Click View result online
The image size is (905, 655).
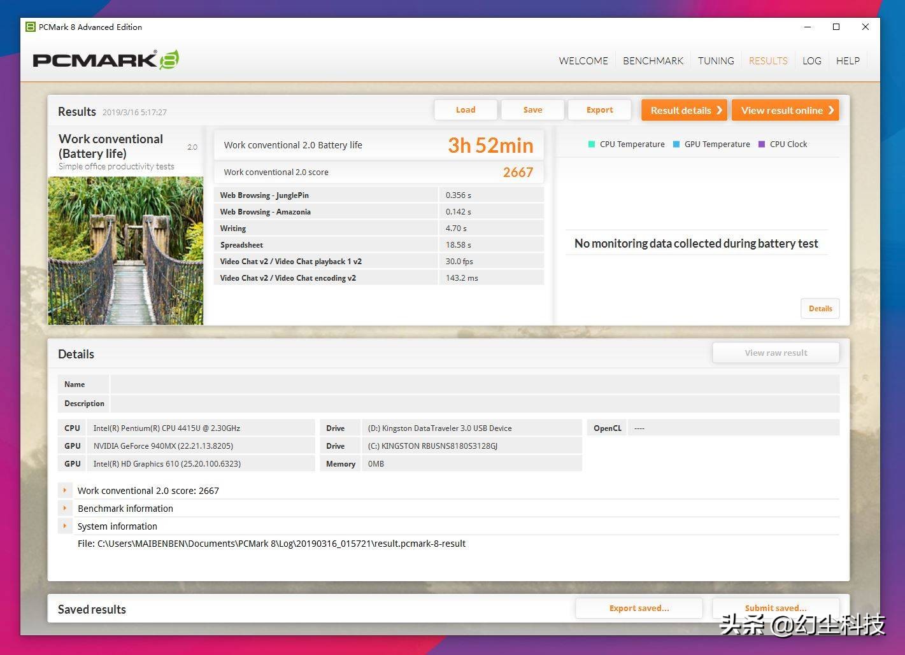coord(785,110)
